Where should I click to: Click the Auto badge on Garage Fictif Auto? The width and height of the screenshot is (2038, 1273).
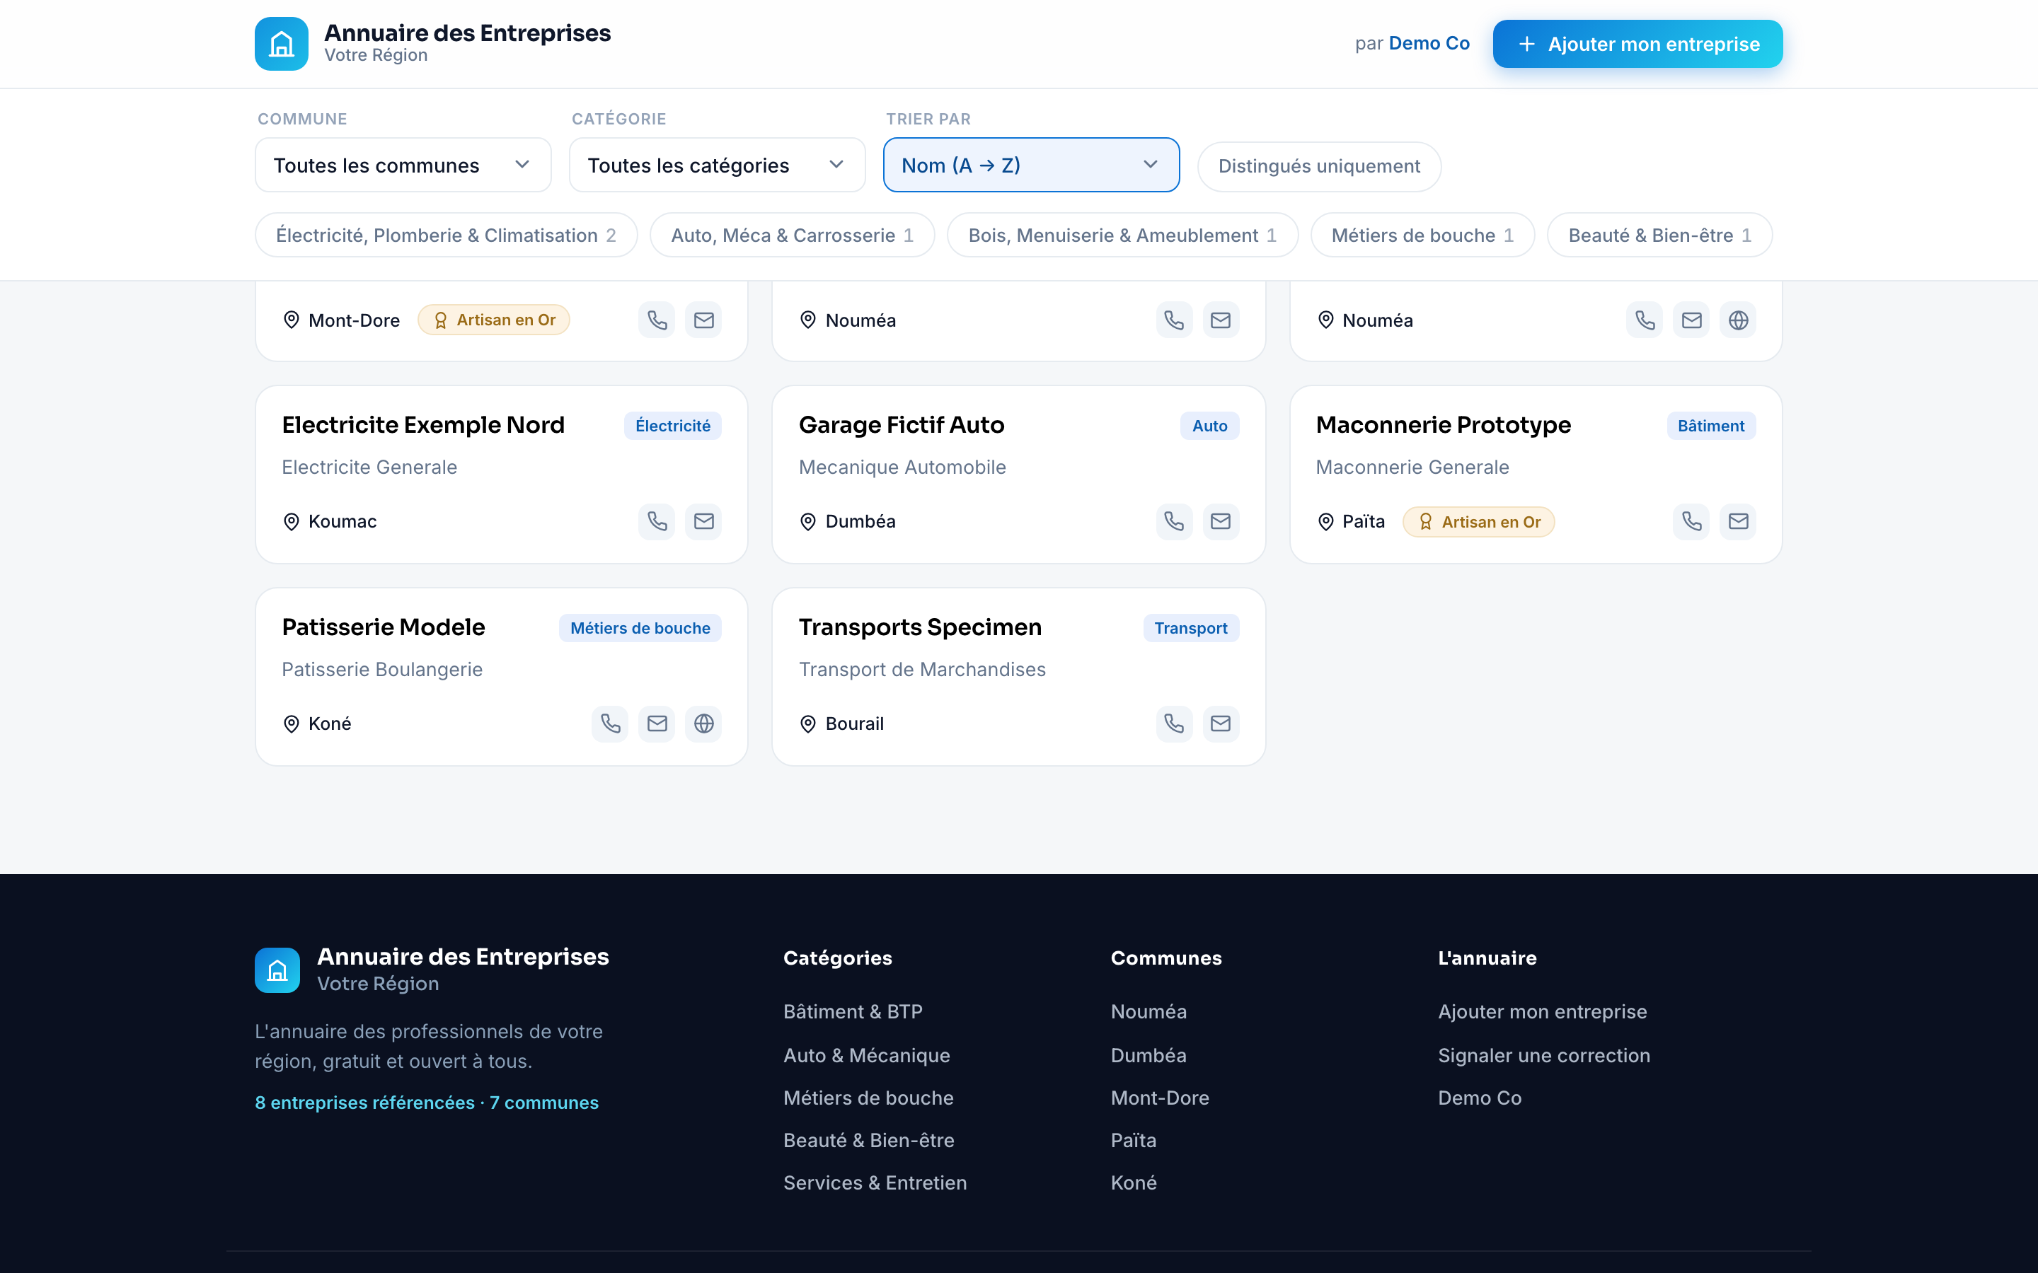pyautogui.click(x=1209, y=426)
